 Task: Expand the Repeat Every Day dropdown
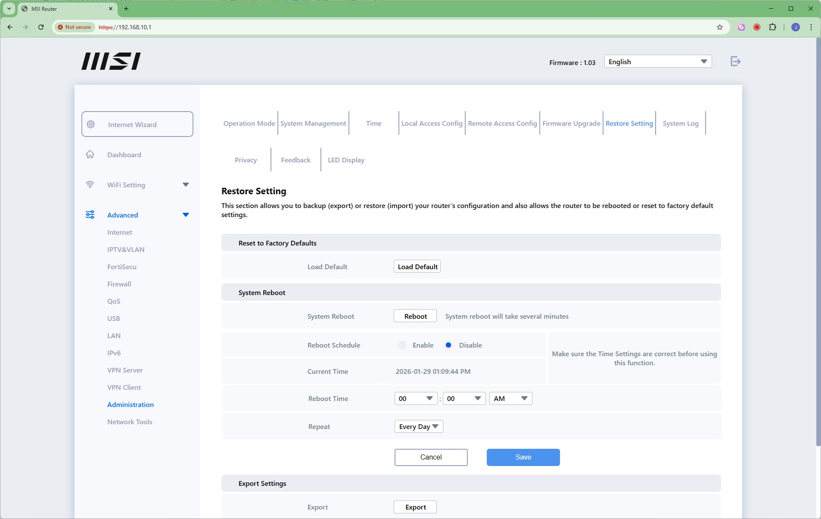pos(418,427)
